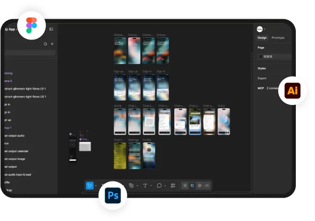Select the 'ame 0' layer
The width and height of the screenshot is (315, 221).
[x=8, y=81]
